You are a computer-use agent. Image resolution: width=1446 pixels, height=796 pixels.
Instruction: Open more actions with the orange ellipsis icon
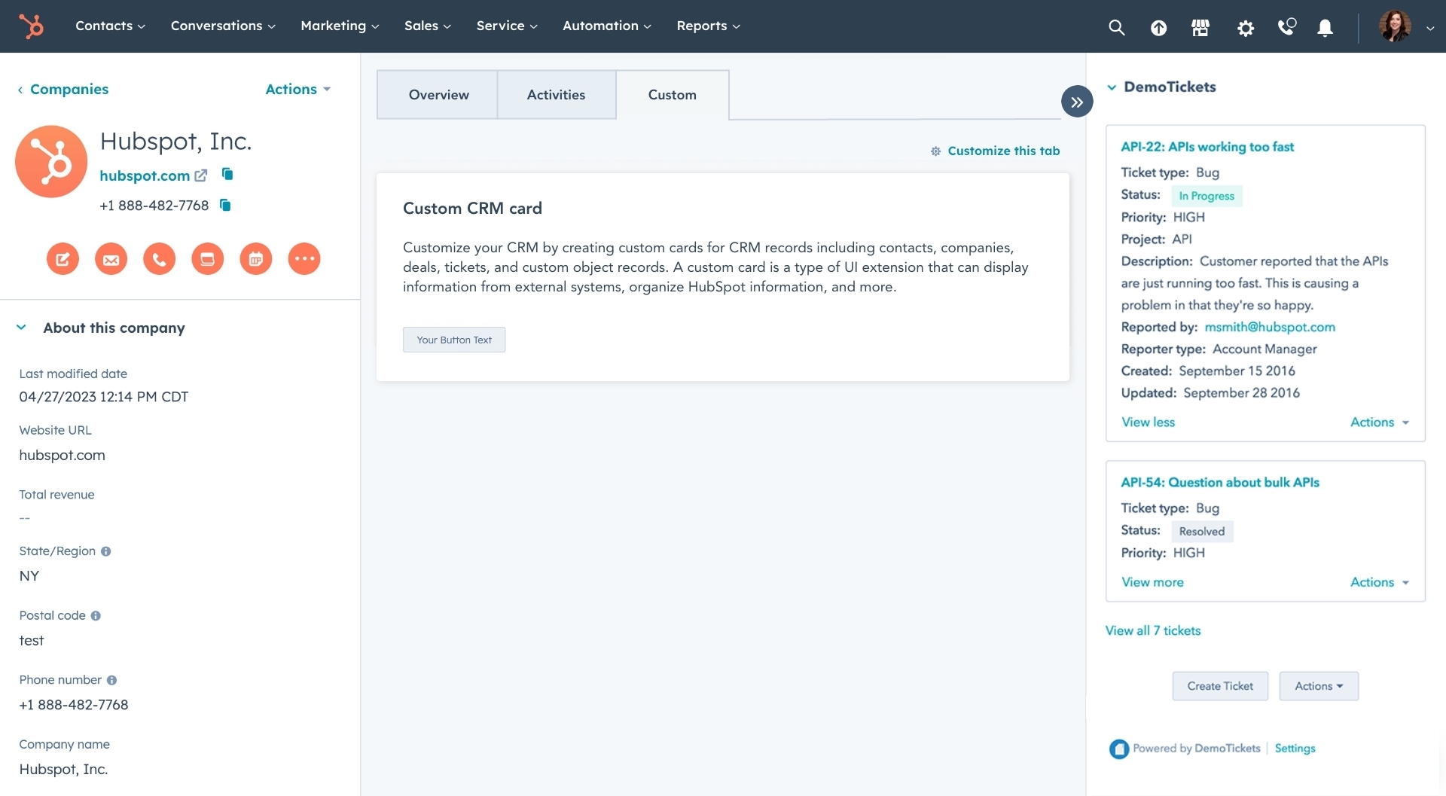click(304, 259)
